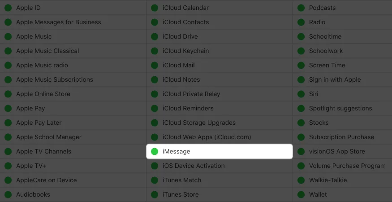
Task: Click the green dot next to Podcasts
Action: click(x=301, y=8)
